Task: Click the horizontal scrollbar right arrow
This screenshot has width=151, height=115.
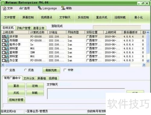Action: pyautogui.click(x=144, y=65)
